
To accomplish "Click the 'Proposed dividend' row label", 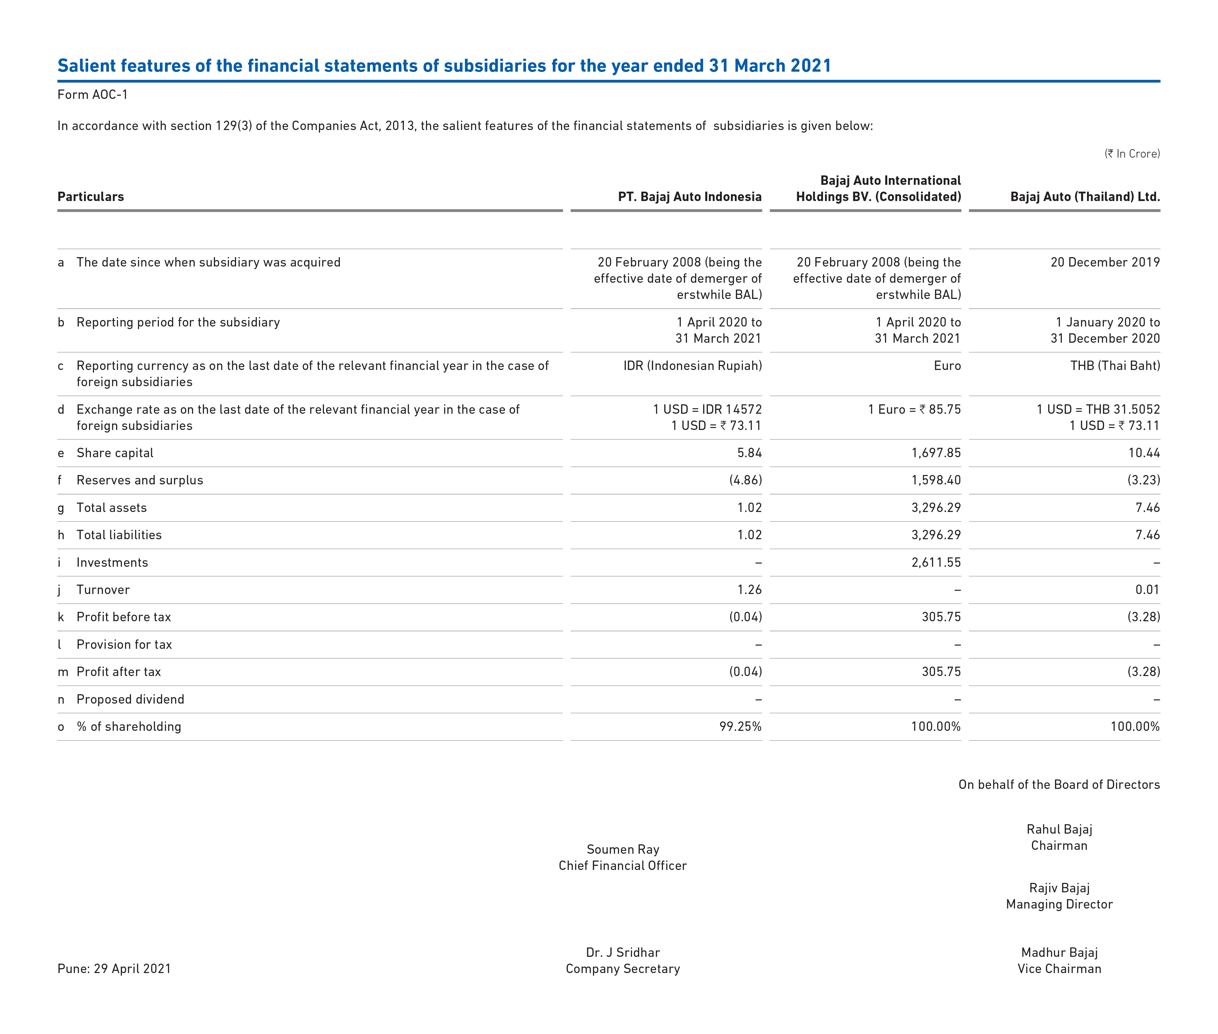I will [130, 699].
